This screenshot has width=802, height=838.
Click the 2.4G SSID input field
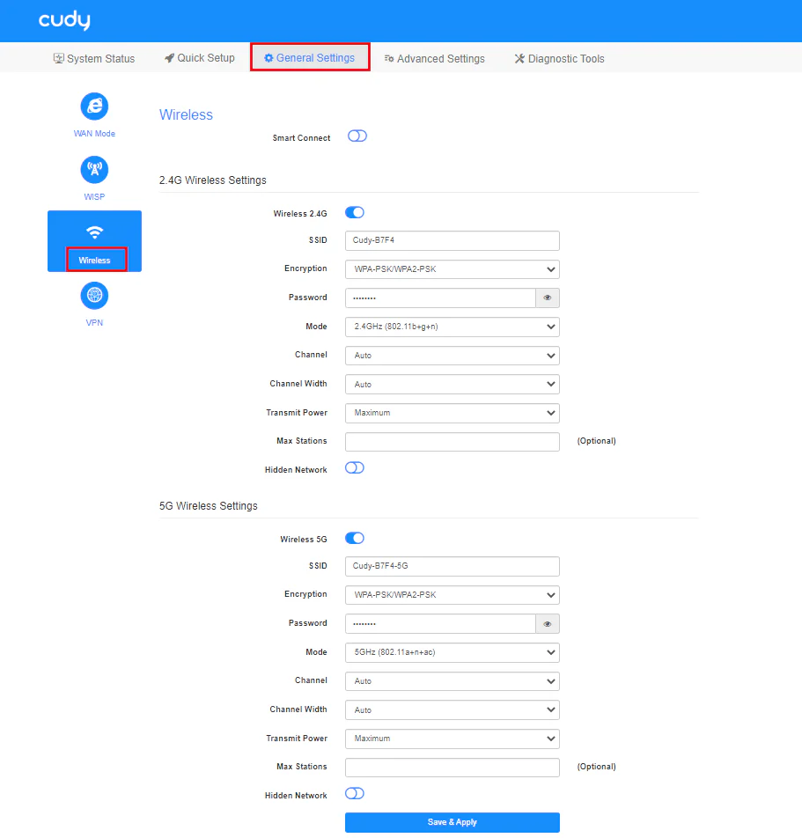click(x=452, y=240)
